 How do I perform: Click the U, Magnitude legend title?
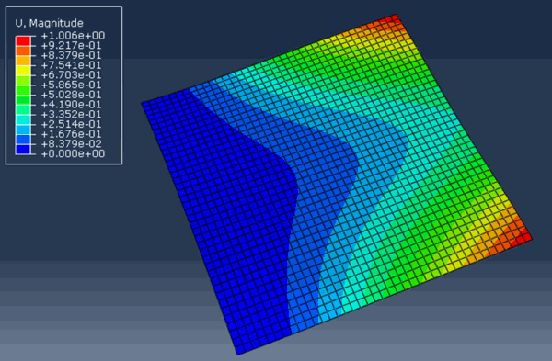click(x=50, y=23)
